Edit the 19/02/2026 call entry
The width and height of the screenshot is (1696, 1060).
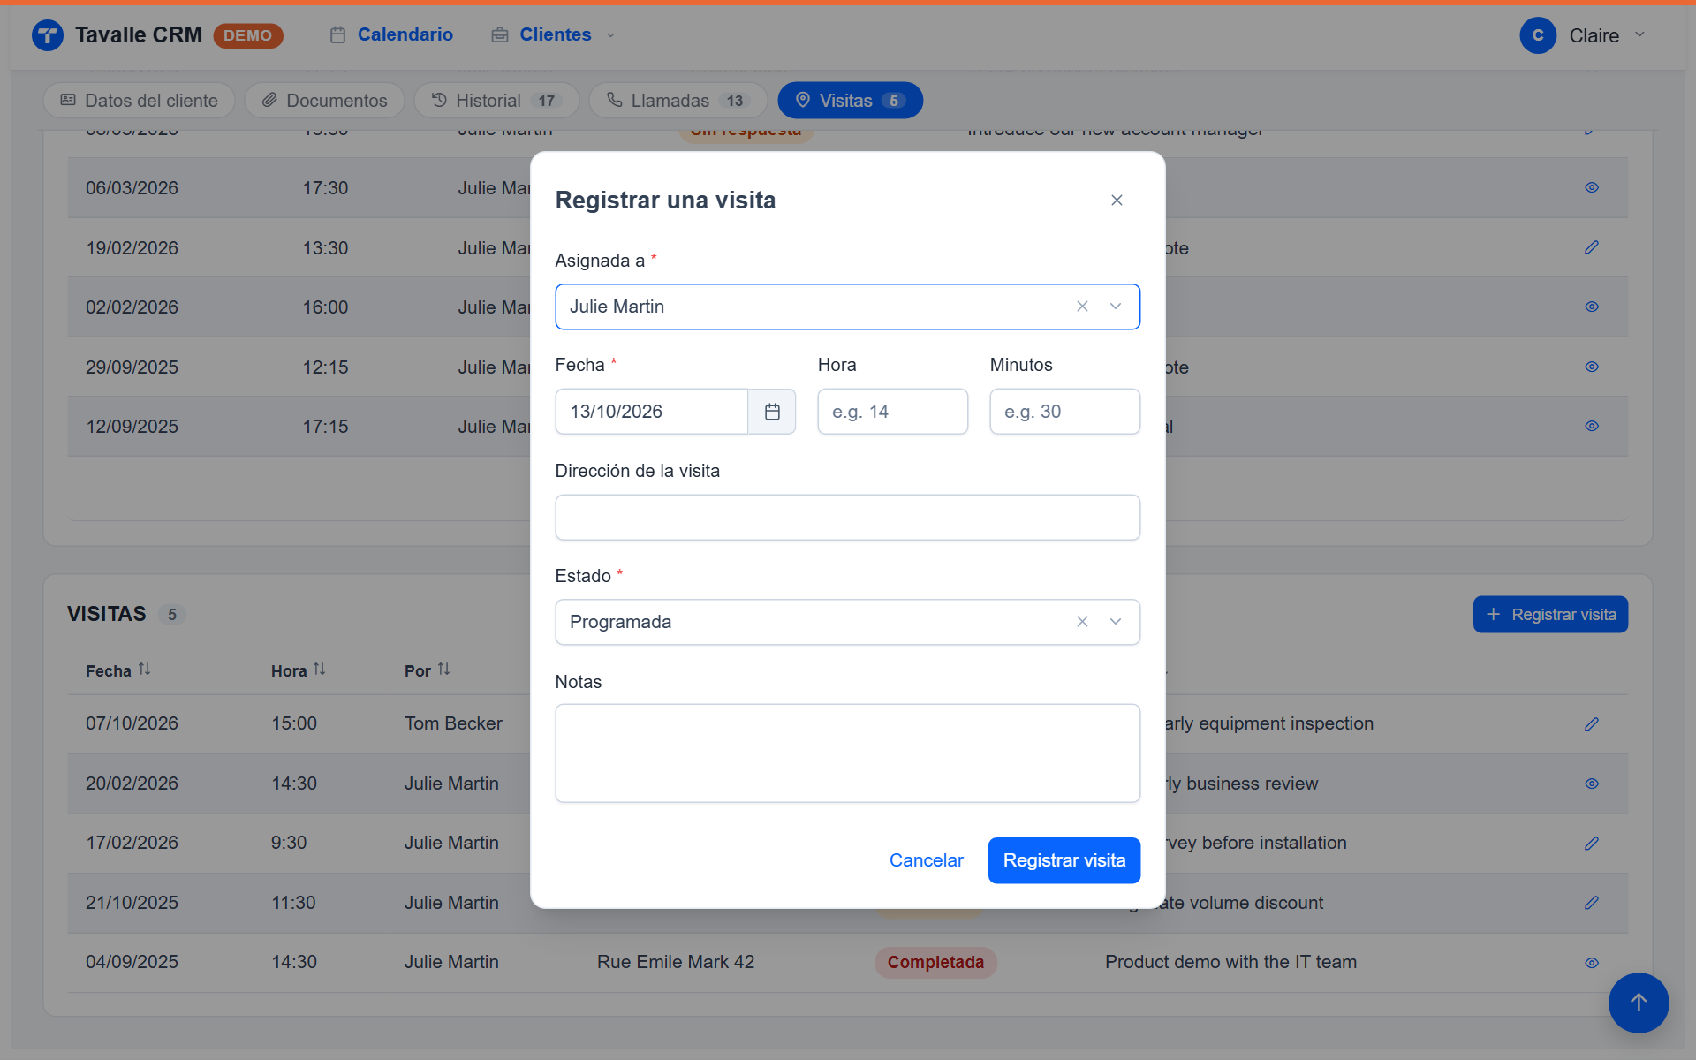pyautogui.click(x=1592, y=247)
